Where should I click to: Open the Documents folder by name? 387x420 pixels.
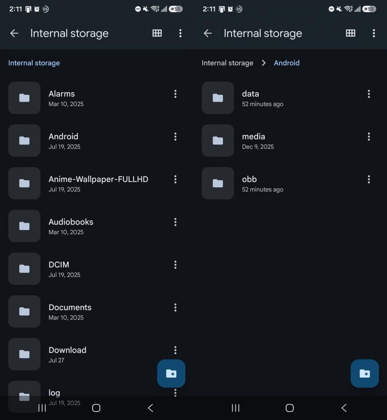coord(70,307)
